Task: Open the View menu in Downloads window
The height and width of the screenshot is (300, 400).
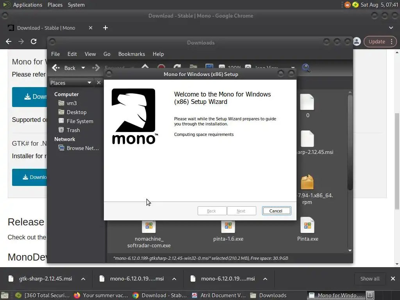Action: point(90,54)
